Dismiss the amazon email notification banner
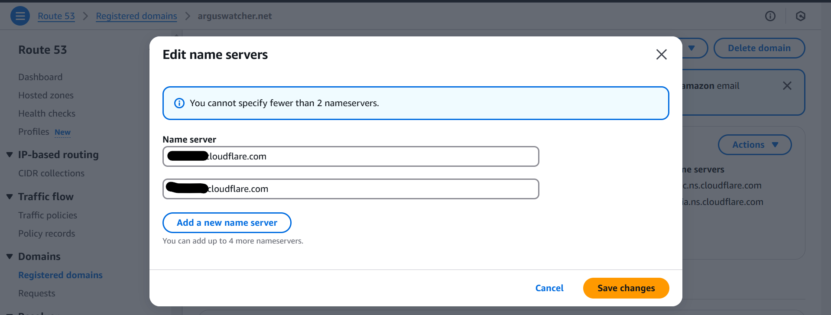831x315 pixels. [x=787, y=86]
